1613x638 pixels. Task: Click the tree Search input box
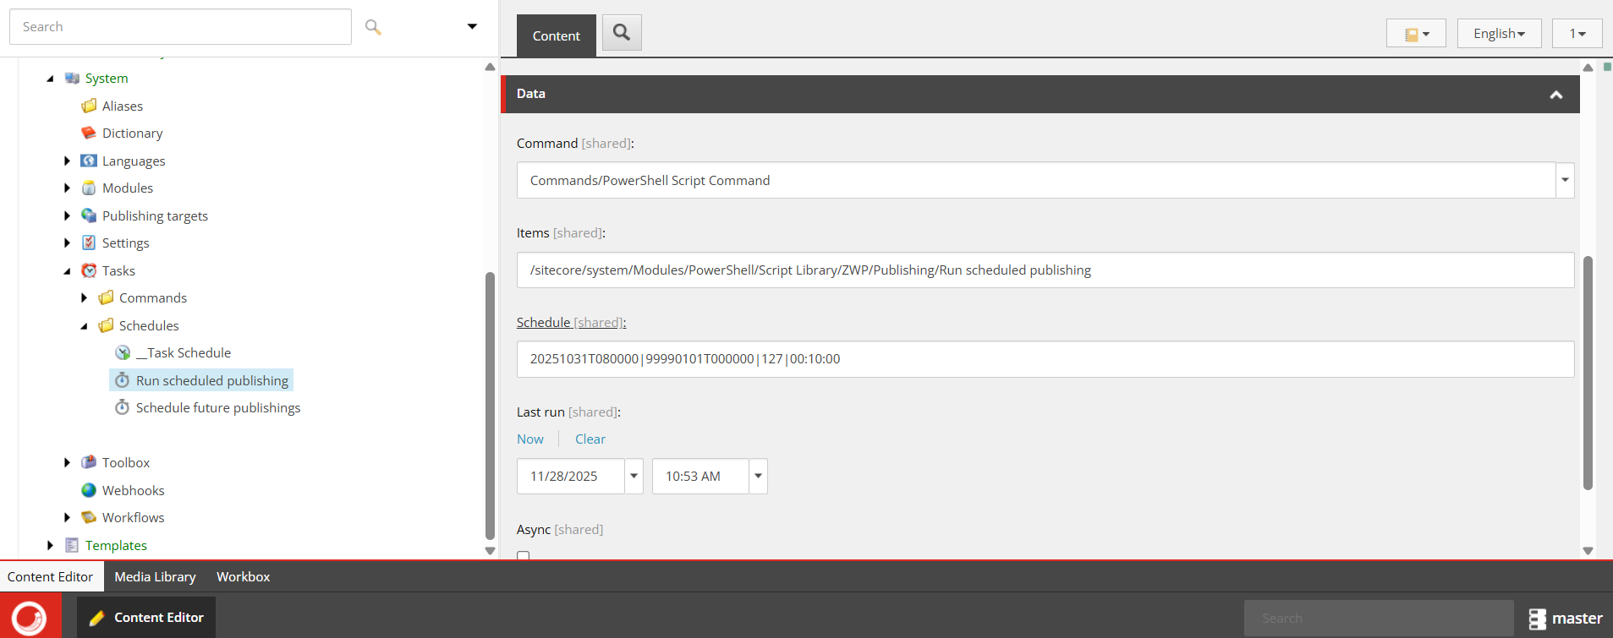(180, 27)
